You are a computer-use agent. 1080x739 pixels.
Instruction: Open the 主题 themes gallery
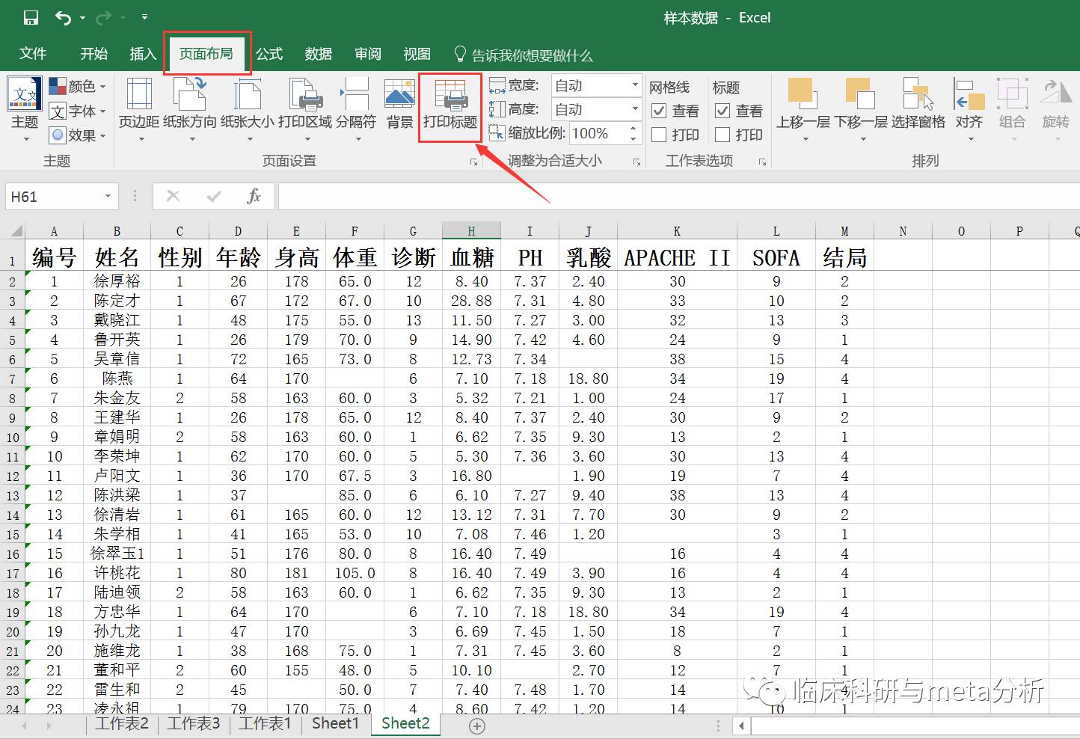point(25,108)
